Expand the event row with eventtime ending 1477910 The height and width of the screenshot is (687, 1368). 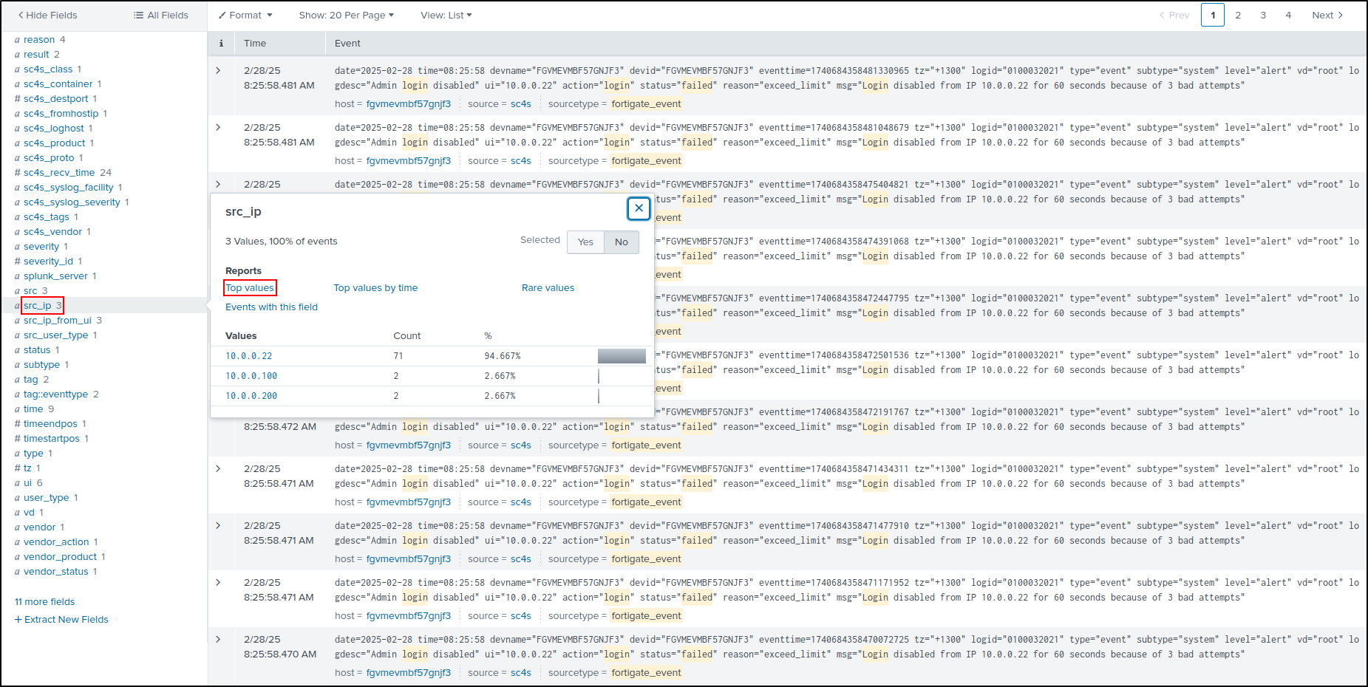click(x=218, y=525)
